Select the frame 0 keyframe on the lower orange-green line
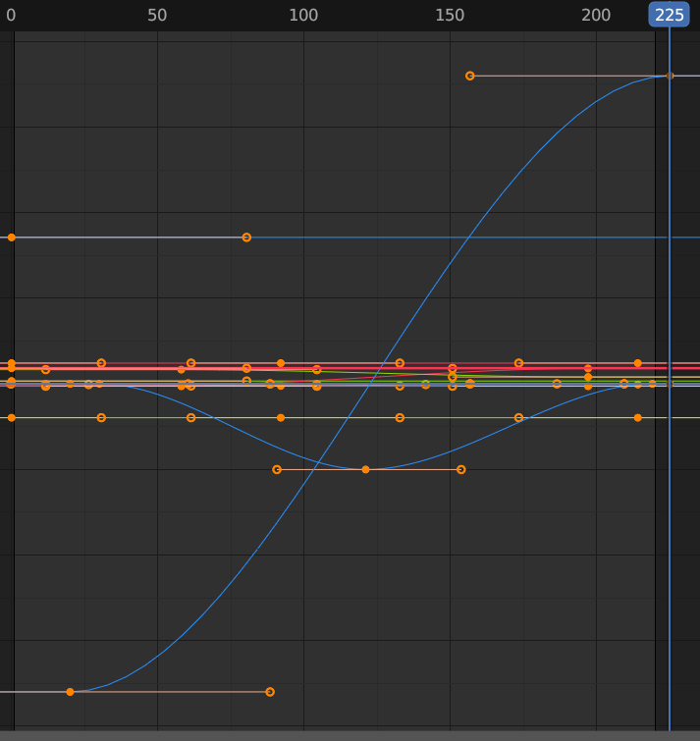700x741 pixels. pos(12,418)
